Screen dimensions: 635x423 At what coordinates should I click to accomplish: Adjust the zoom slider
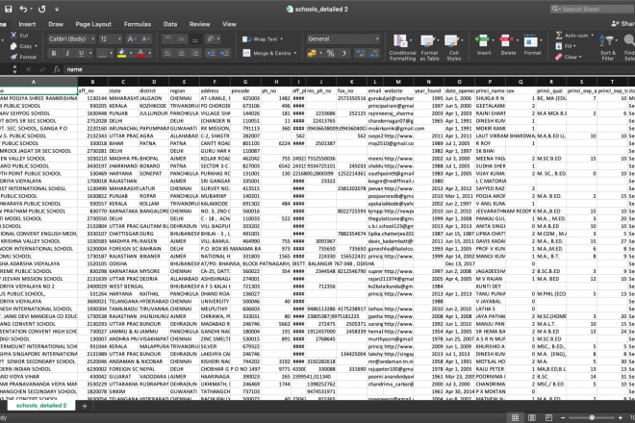pos(592,417)
